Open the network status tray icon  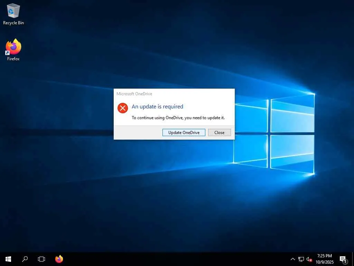point(301,259)
